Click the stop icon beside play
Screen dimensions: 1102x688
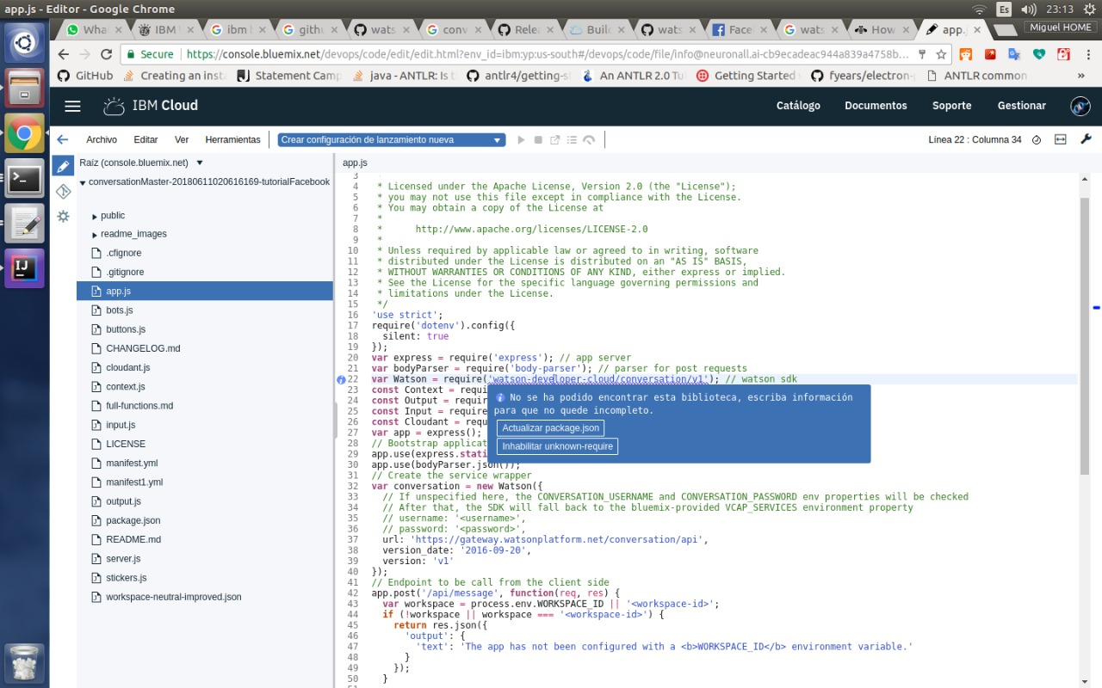coord(538,139)
